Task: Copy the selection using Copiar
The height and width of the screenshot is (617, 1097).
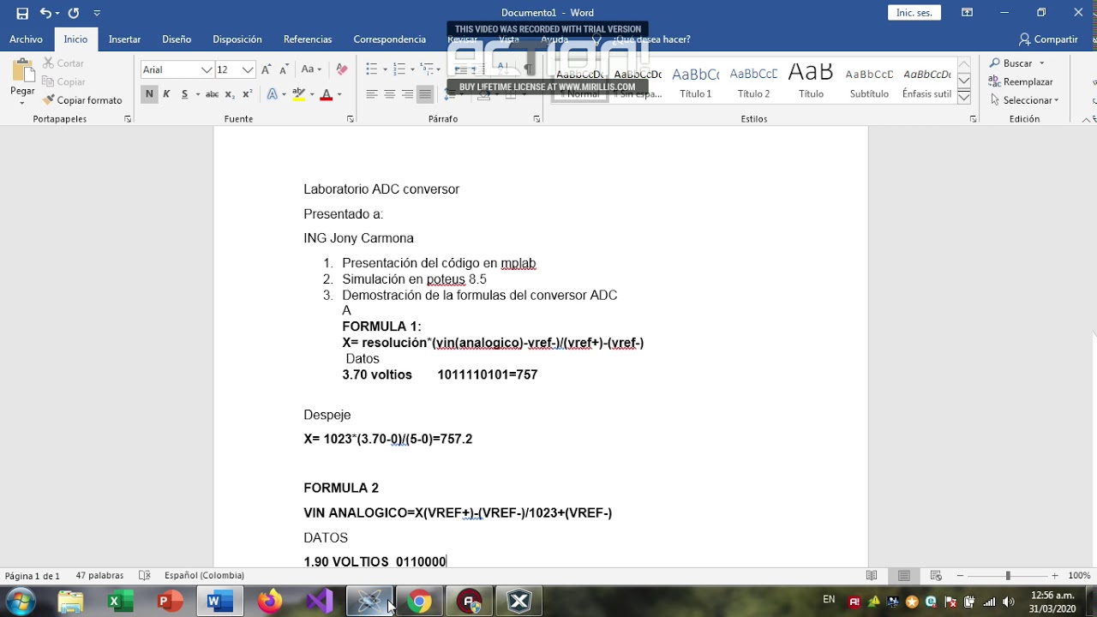Action: [x=63, y=81]
